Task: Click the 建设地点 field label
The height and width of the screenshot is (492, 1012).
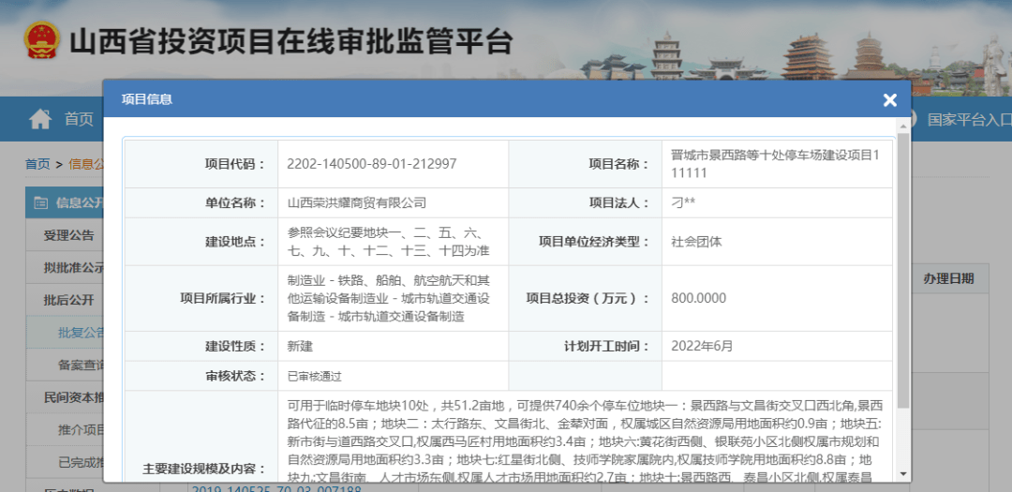Action: click(235, 242)
